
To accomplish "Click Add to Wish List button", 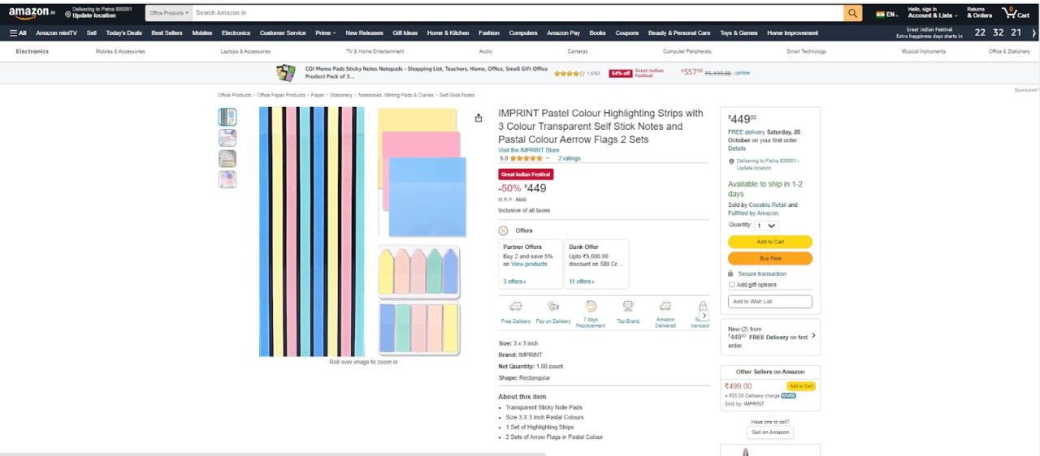I will tap(769, 301).
